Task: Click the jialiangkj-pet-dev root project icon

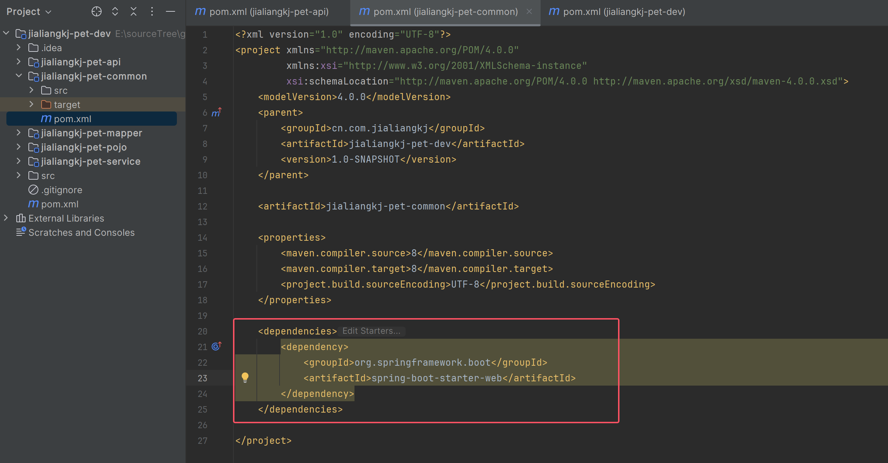Action: pyautogui.click(x=21, y=34)
